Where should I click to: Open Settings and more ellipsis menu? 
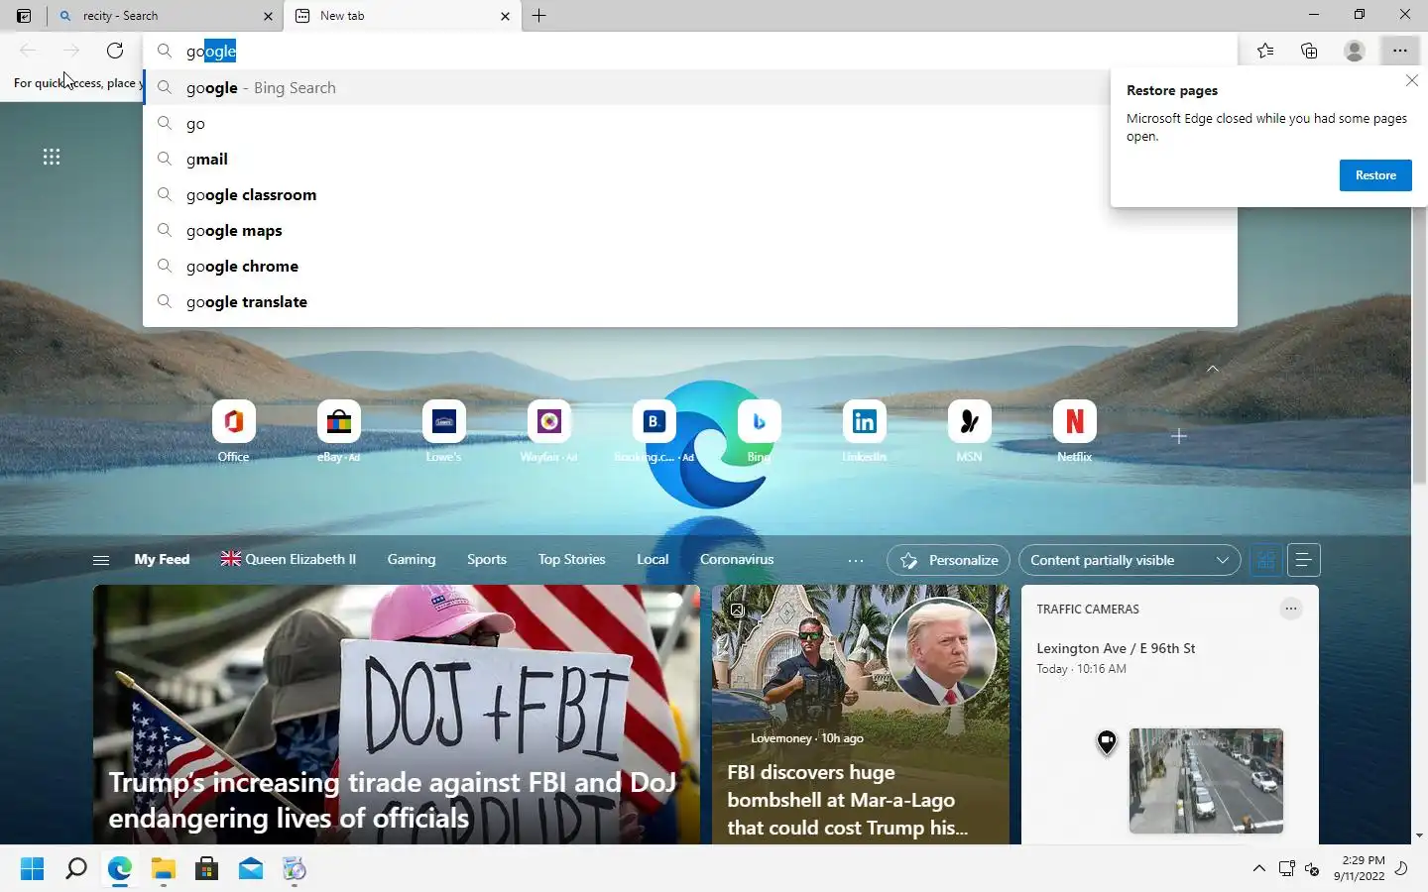1399,51
